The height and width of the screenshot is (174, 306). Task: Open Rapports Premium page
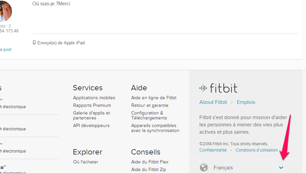(92, 105)
